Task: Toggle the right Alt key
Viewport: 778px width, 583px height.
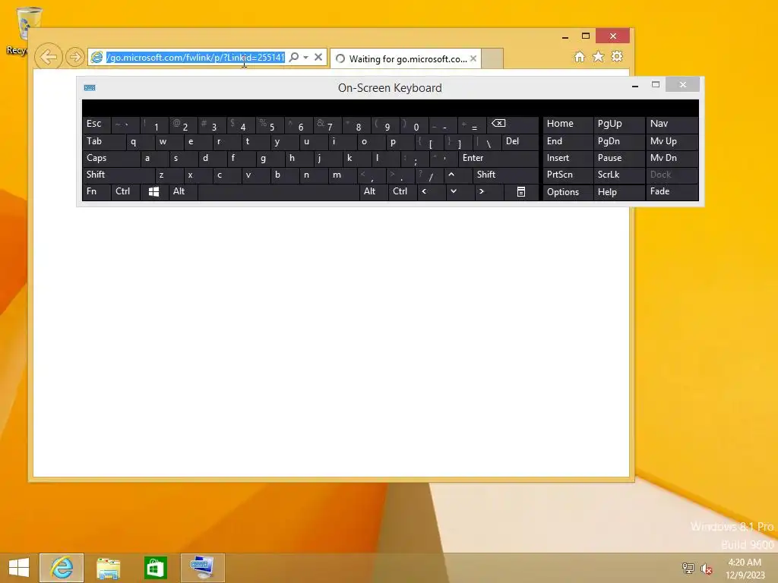Action: coord(374,192)
